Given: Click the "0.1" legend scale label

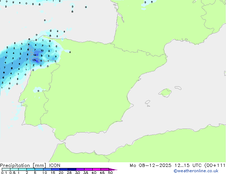Looking at the screenshot, I should (x=4, y=173).
